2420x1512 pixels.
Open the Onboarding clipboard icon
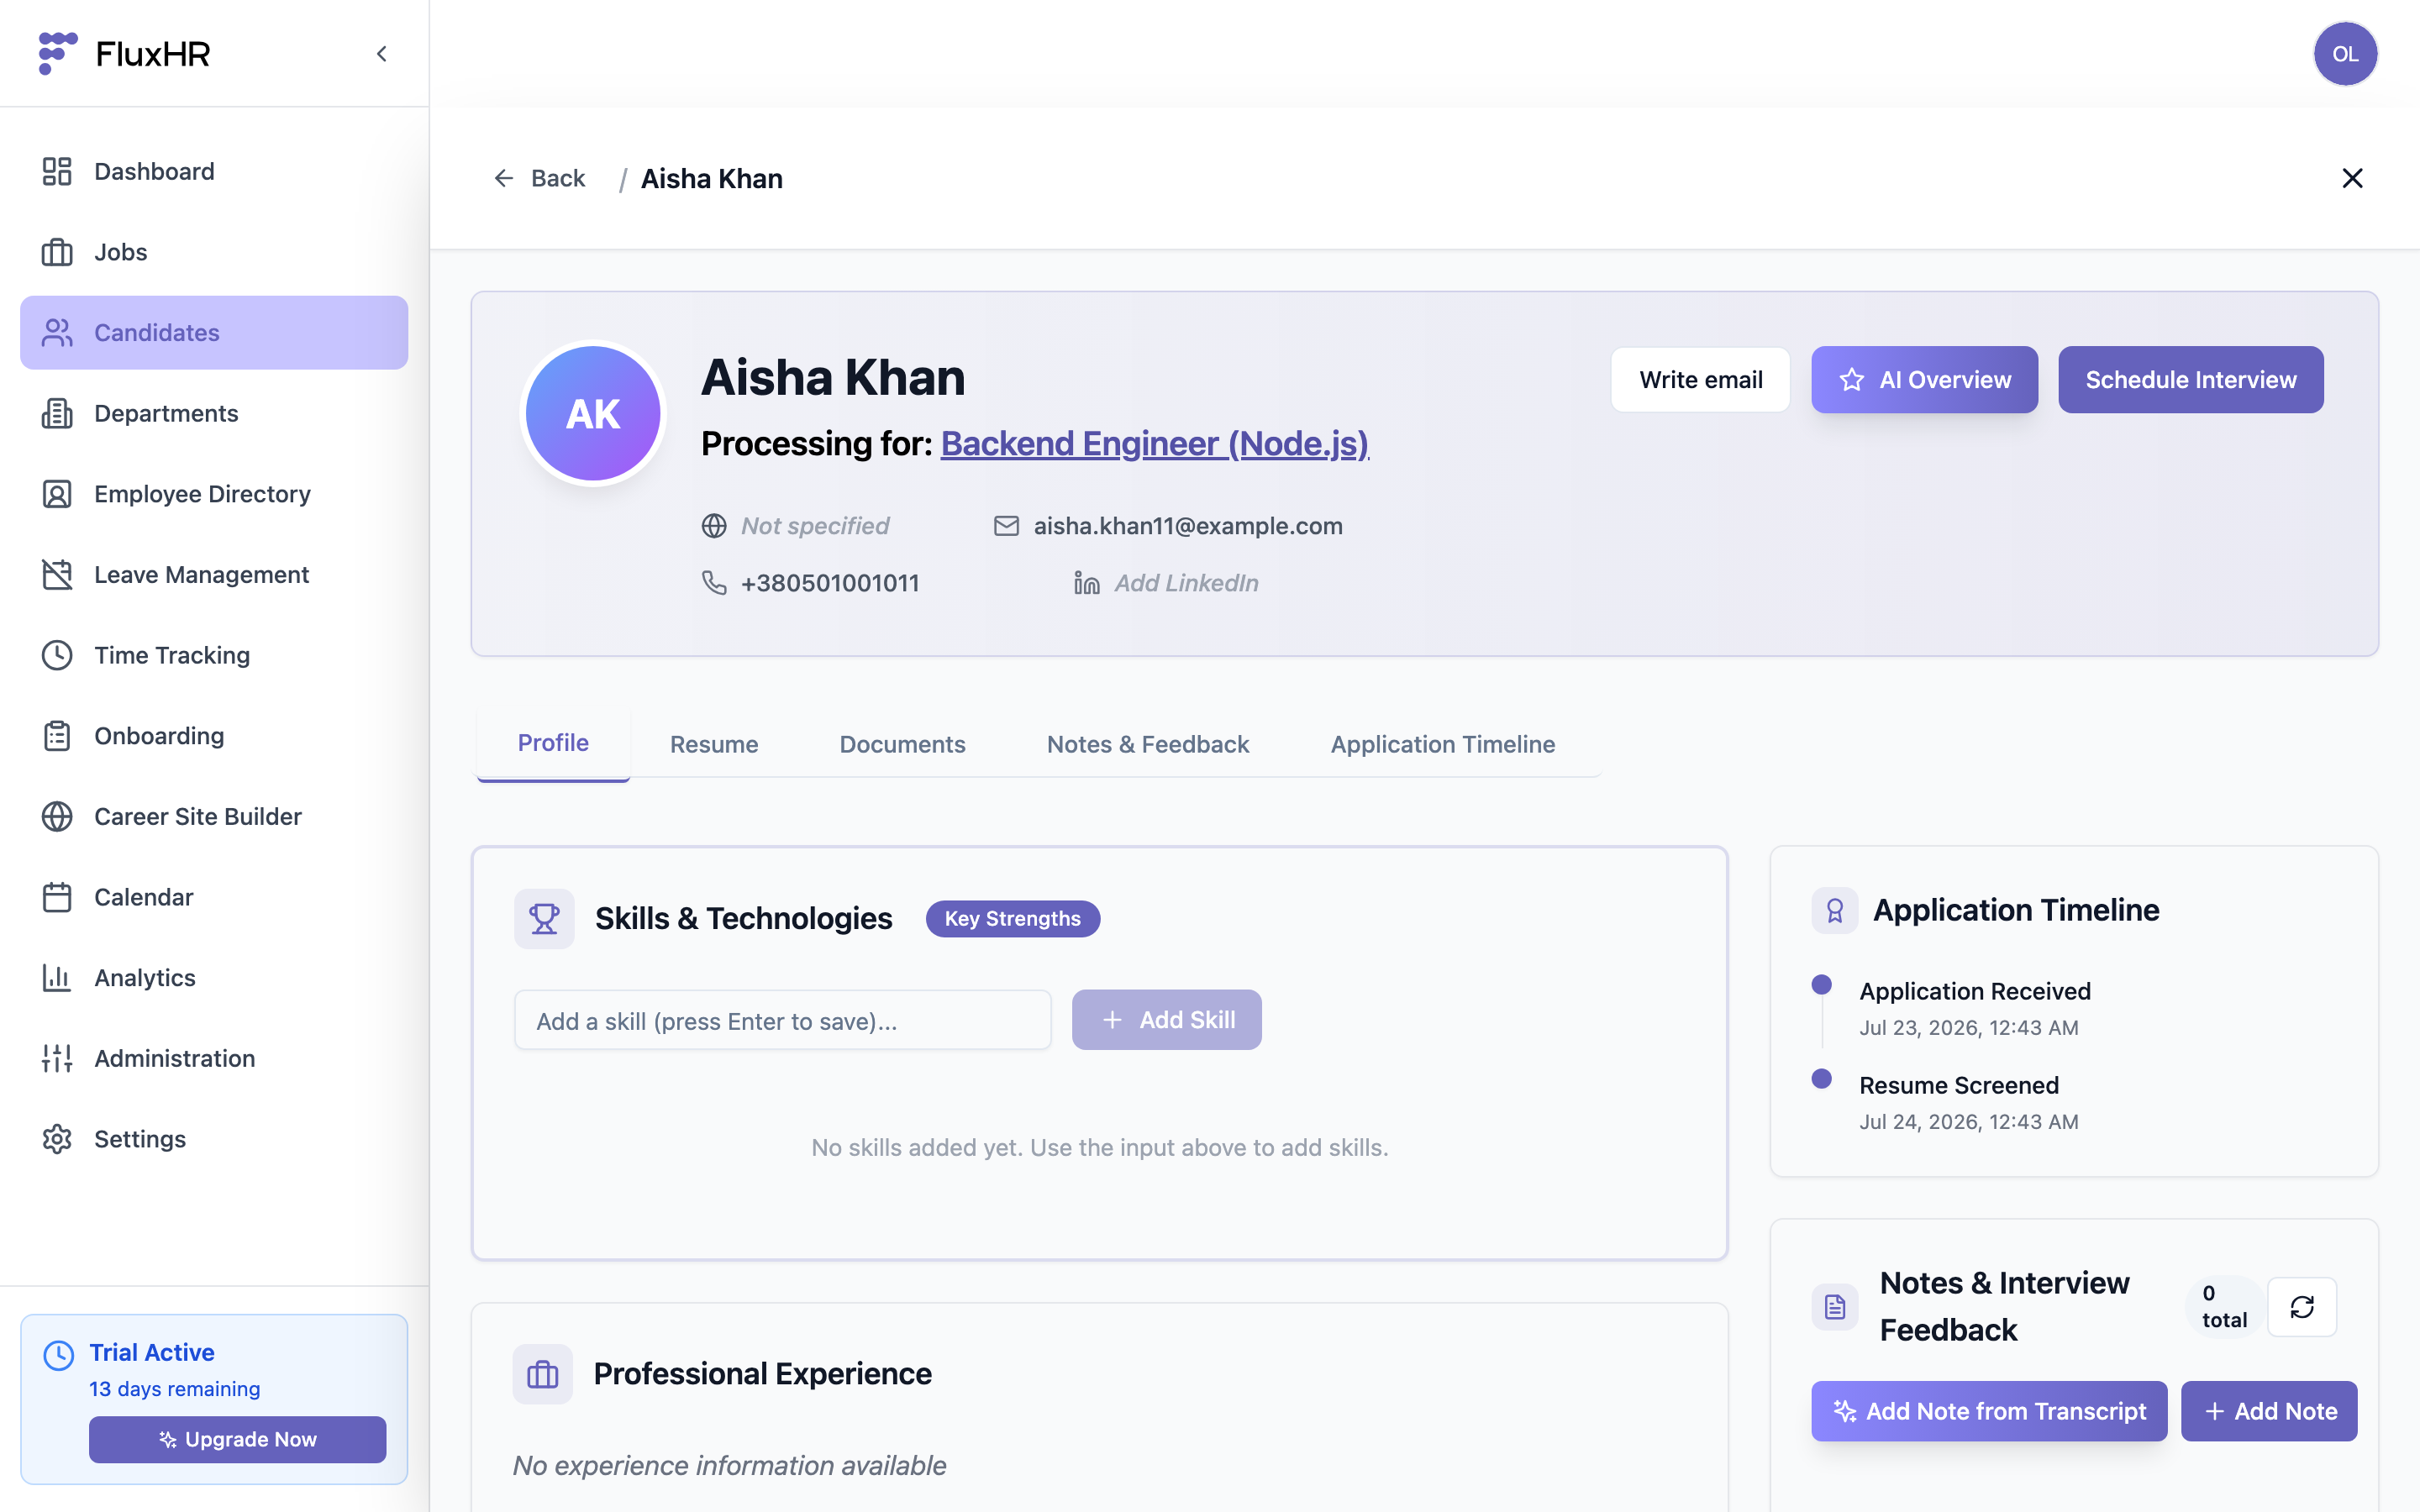[x=57, y=736]
